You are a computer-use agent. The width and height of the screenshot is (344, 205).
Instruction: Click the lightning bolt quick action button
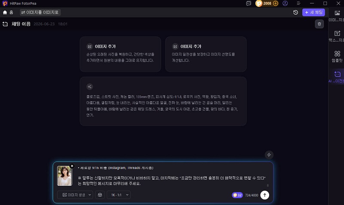(x=269, y=155)
